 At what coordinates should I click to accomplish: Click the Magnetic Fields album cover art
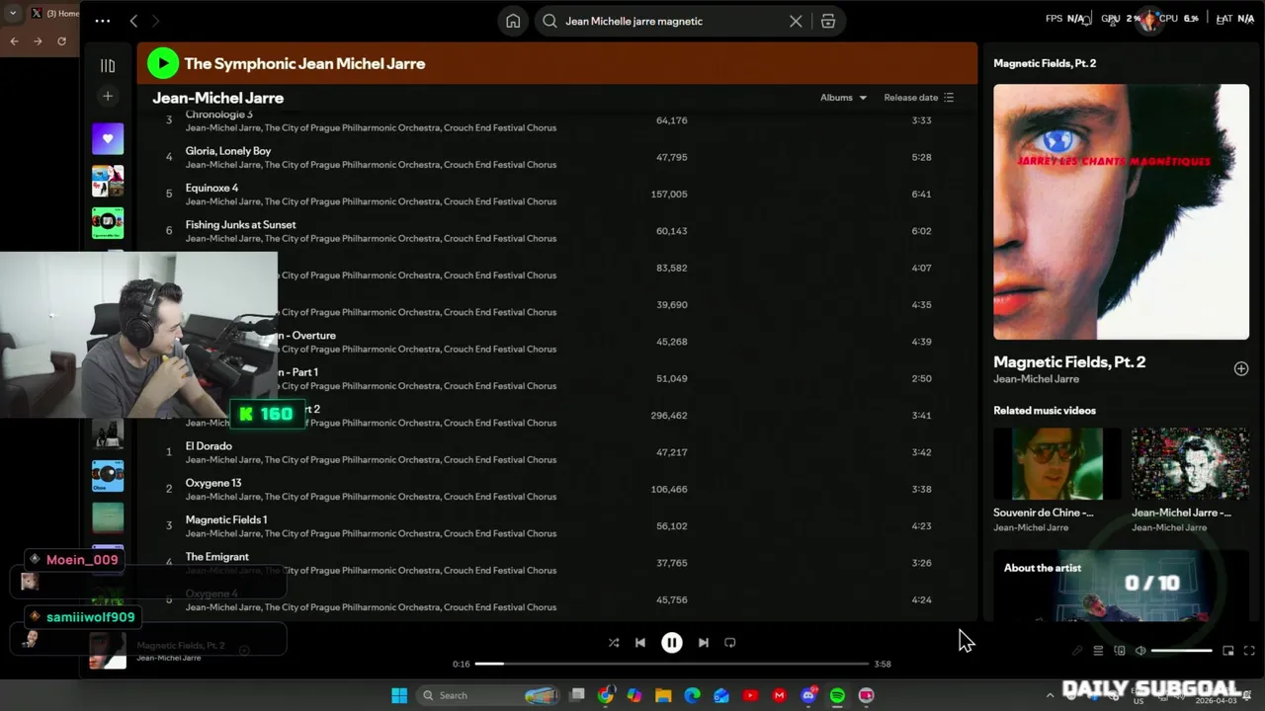(1121, 211)
